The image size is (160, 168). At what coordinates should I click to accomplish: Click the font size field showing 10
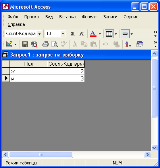point(53,34)
